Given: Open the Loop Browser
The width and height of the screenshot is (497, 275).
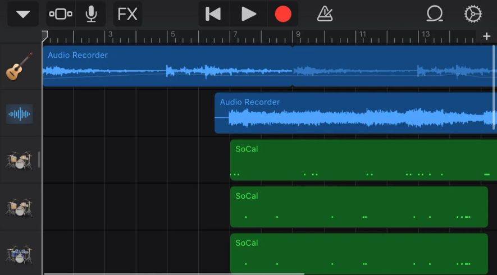Looking at the screenshot, I should pos(435,14).
